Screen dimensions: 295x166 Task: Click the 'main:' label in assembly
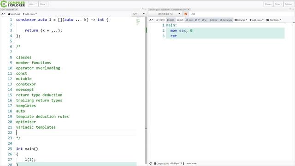pos(171,25)
